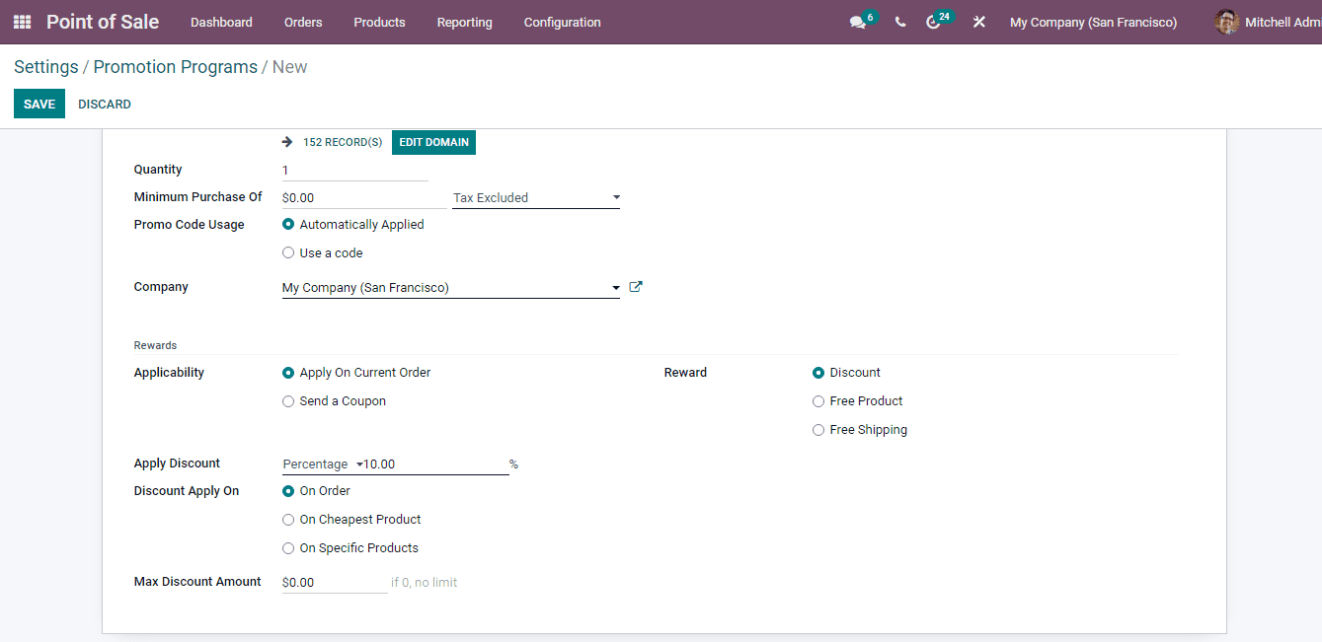Viewport: 1322px width, 642px height.
Task: Open the Tax Excluded dropdown
Action: point(616,197)
